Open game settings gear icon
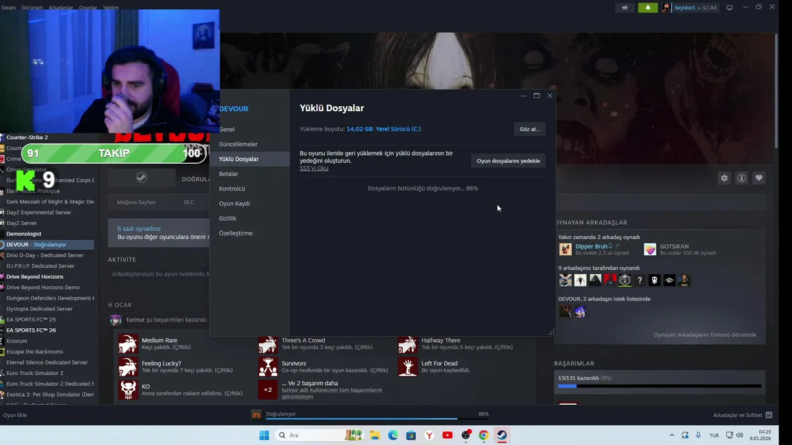 [724, 178]
